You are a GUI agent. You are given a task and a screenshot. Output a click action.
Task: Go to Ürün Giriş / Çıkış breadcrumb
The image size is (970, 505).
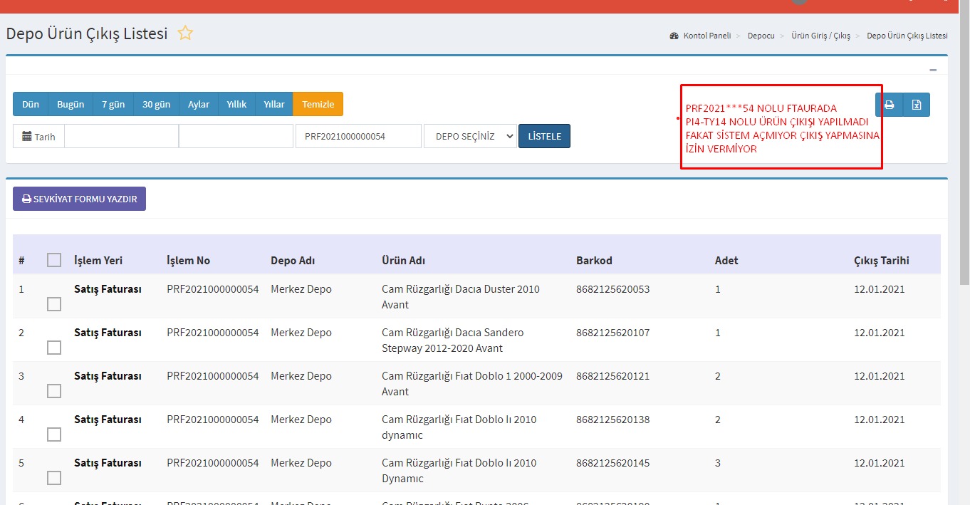point(820,36)
